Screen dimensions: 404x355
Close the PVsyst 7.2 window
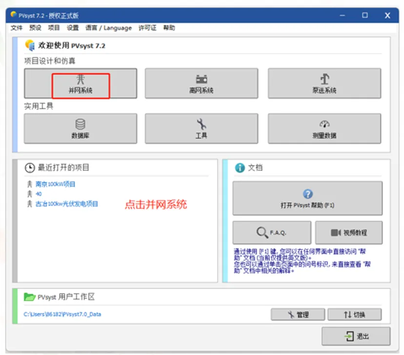click(x=387, y=16)
